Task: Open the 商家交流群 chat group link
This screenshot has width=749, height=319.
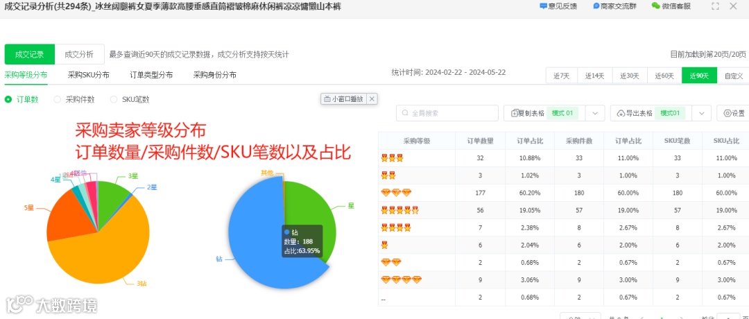Action: [x=614, y=6]
